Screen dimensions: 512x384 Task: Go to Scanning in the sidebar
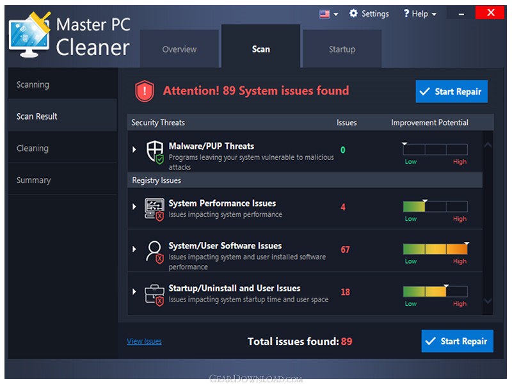(62, 84)
